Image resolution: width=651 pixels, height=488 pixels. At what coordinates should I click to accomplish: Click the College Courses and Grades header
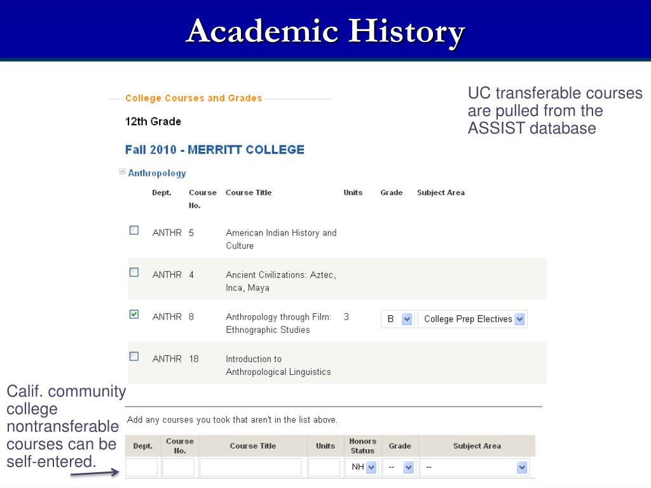point(193,98)
